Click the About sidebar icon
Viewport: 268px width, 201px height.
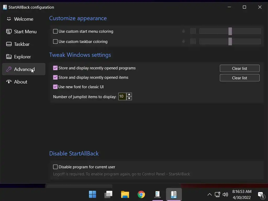[9, 82]
